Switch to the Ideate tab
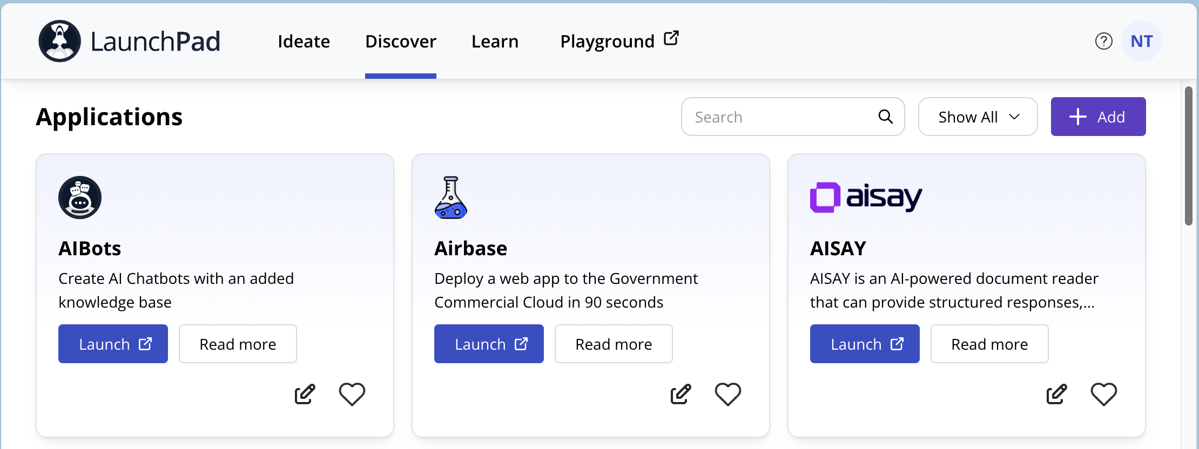1199x449 pixels. [304, 42]
